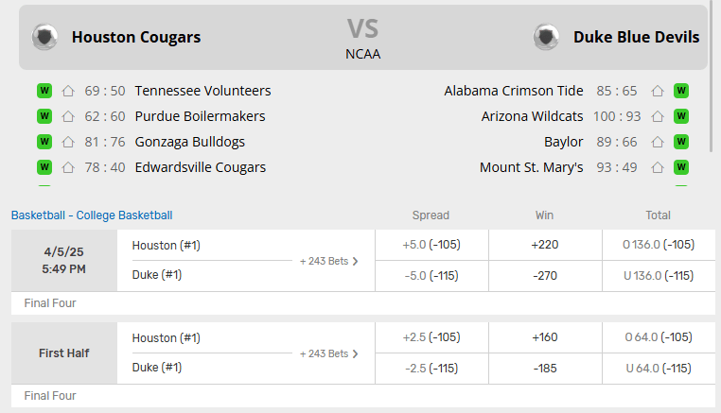Expand +243 Bets for the full game
Viewport: 721px width, 413px height.
pos(329,261)
